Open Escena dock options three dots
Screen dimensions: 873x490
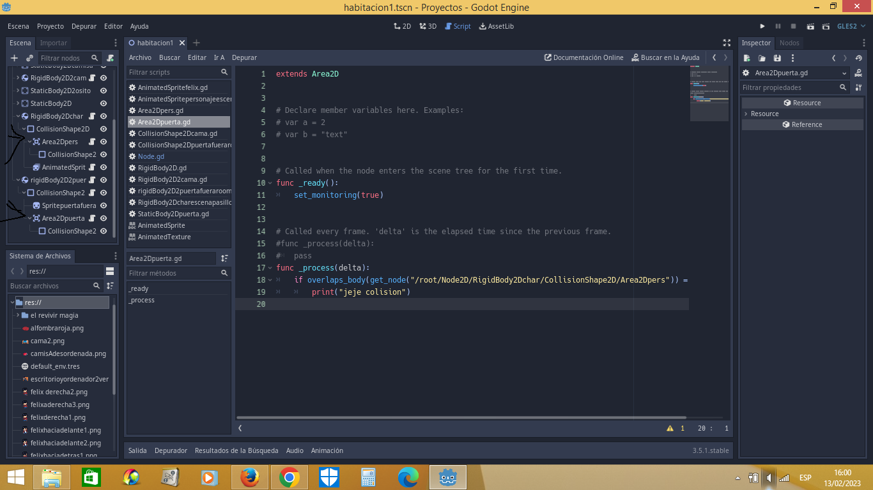click(116, 43)
